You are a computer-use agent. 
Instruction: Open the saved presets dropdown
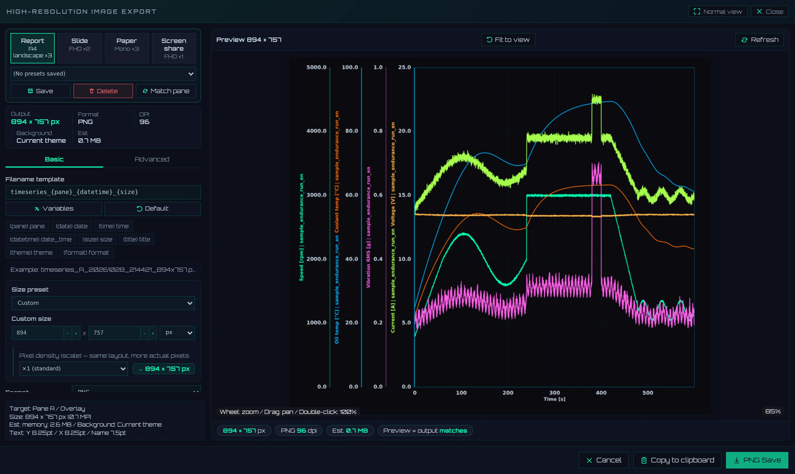tap(103, 74)
